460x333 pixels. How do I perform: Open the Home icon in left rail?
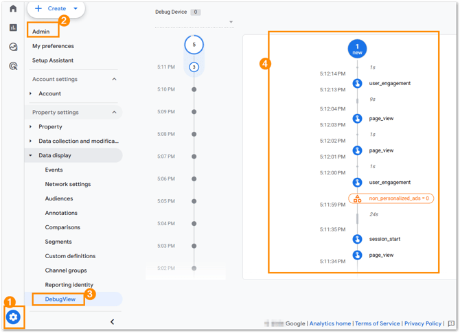click(13, 8)
